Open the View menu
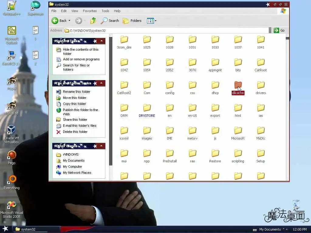The height and width of the screenshot is (233, 311). point(75,11)
